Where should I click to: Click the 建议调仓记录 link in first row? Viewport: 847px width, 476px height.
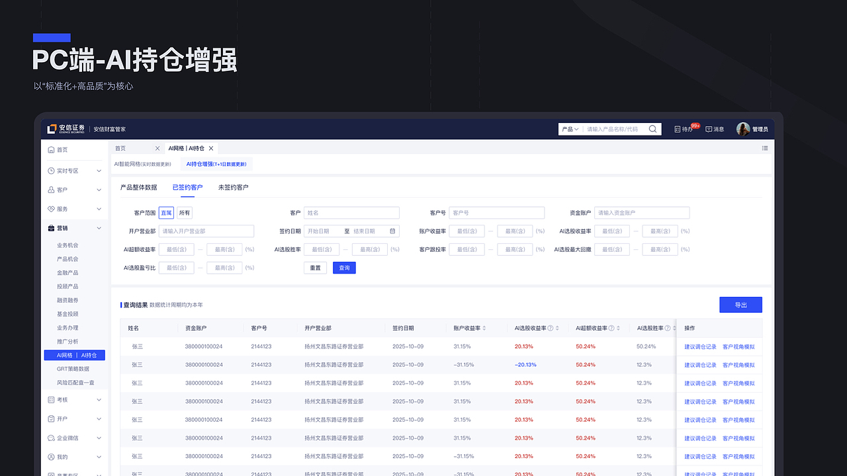coord(700,346)
